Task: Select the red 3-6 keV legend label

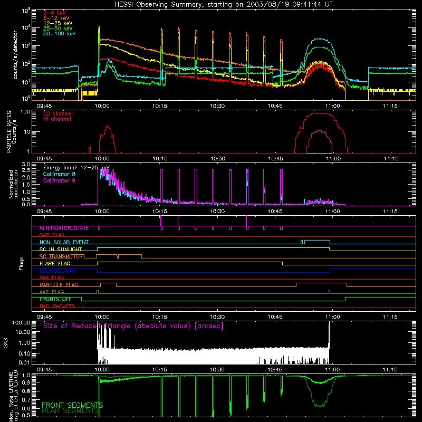Action: click(x=55, y=13)
